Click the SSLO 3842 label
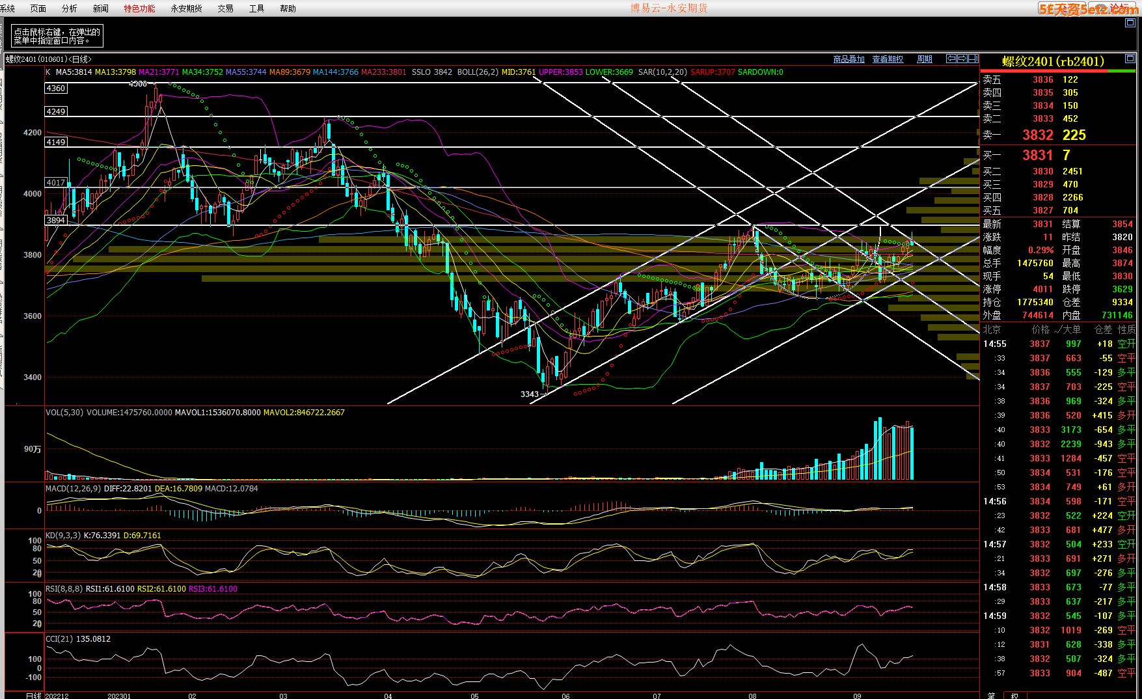Image resolution: width=1142 pixels, height=699 pixels. (432, 72)
